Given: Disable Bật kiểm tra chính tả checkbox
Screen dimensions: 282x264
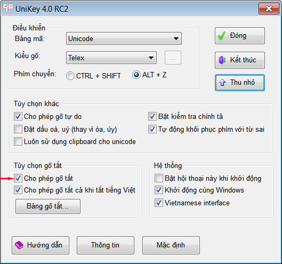Looking at the screenshot, I should [x=152, y=116].
